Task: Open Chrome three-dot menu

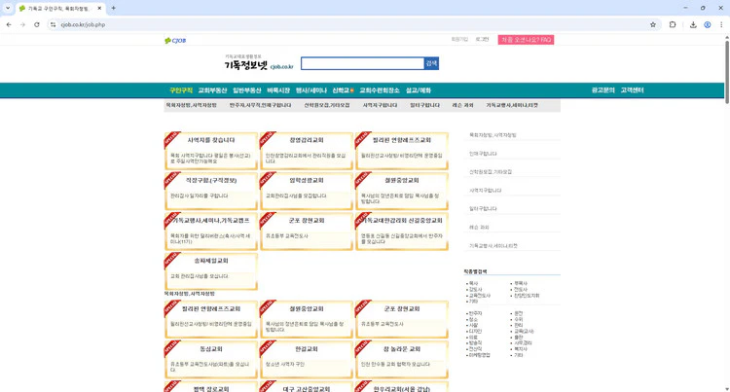Action: [722, 24]
